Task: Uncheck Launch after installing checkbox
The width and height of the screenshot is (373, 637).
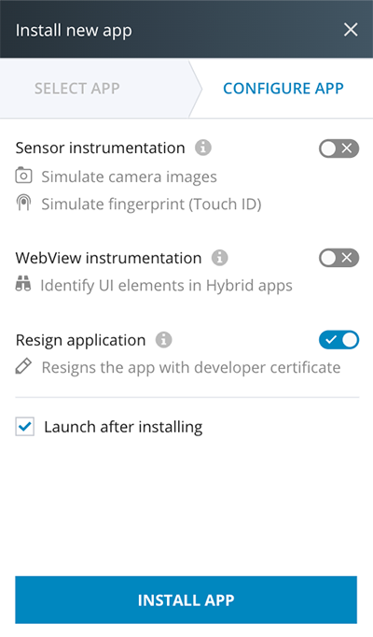Action: click(x=25, y=427)
